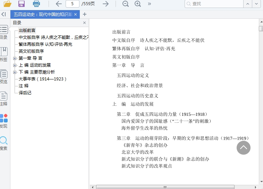Open the 发现 discover sidebar icon
Image resolution: width=263 pixels, height=189 pixels.
[x=4, y=121]
